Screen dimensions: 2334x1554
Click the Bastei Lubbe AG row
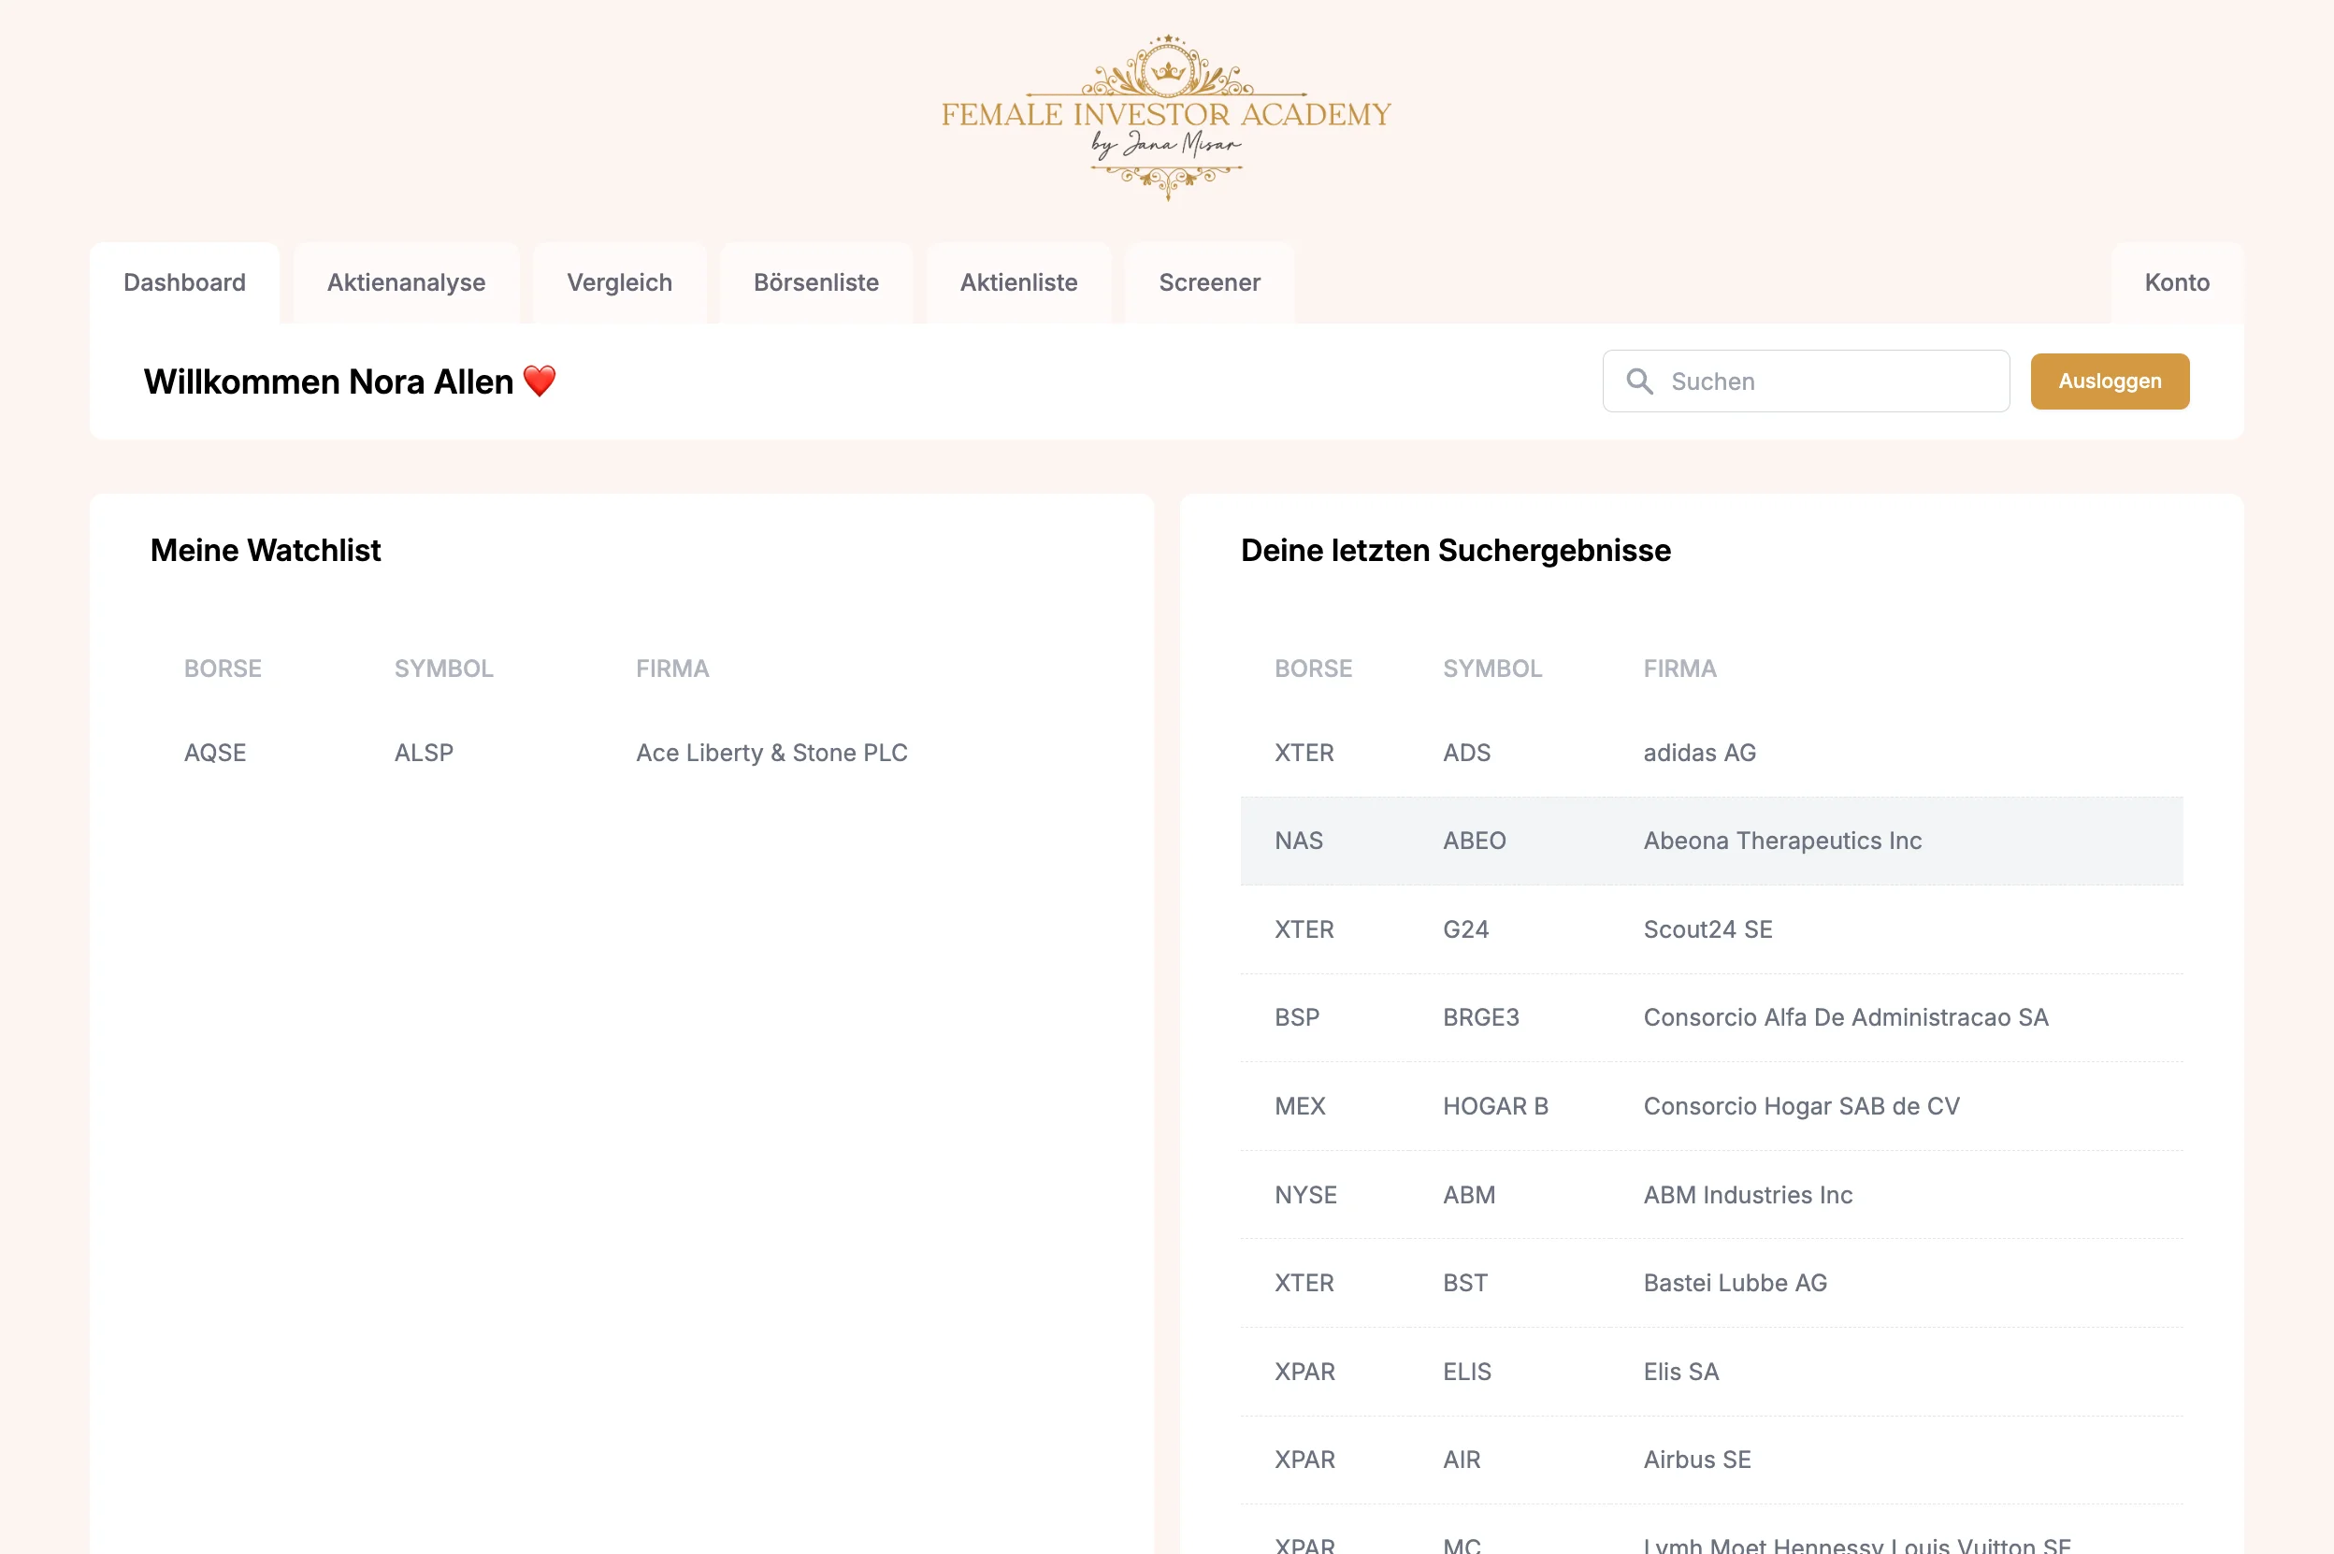(x=1735, y=1284)
